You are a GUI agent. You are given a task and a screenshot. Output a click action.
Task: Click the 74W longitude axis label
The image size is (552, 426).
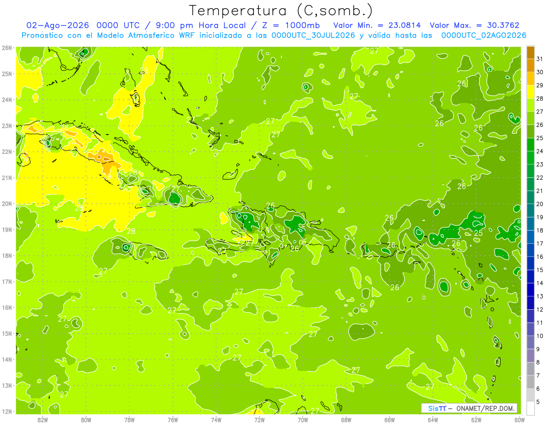tap(216, 420)
